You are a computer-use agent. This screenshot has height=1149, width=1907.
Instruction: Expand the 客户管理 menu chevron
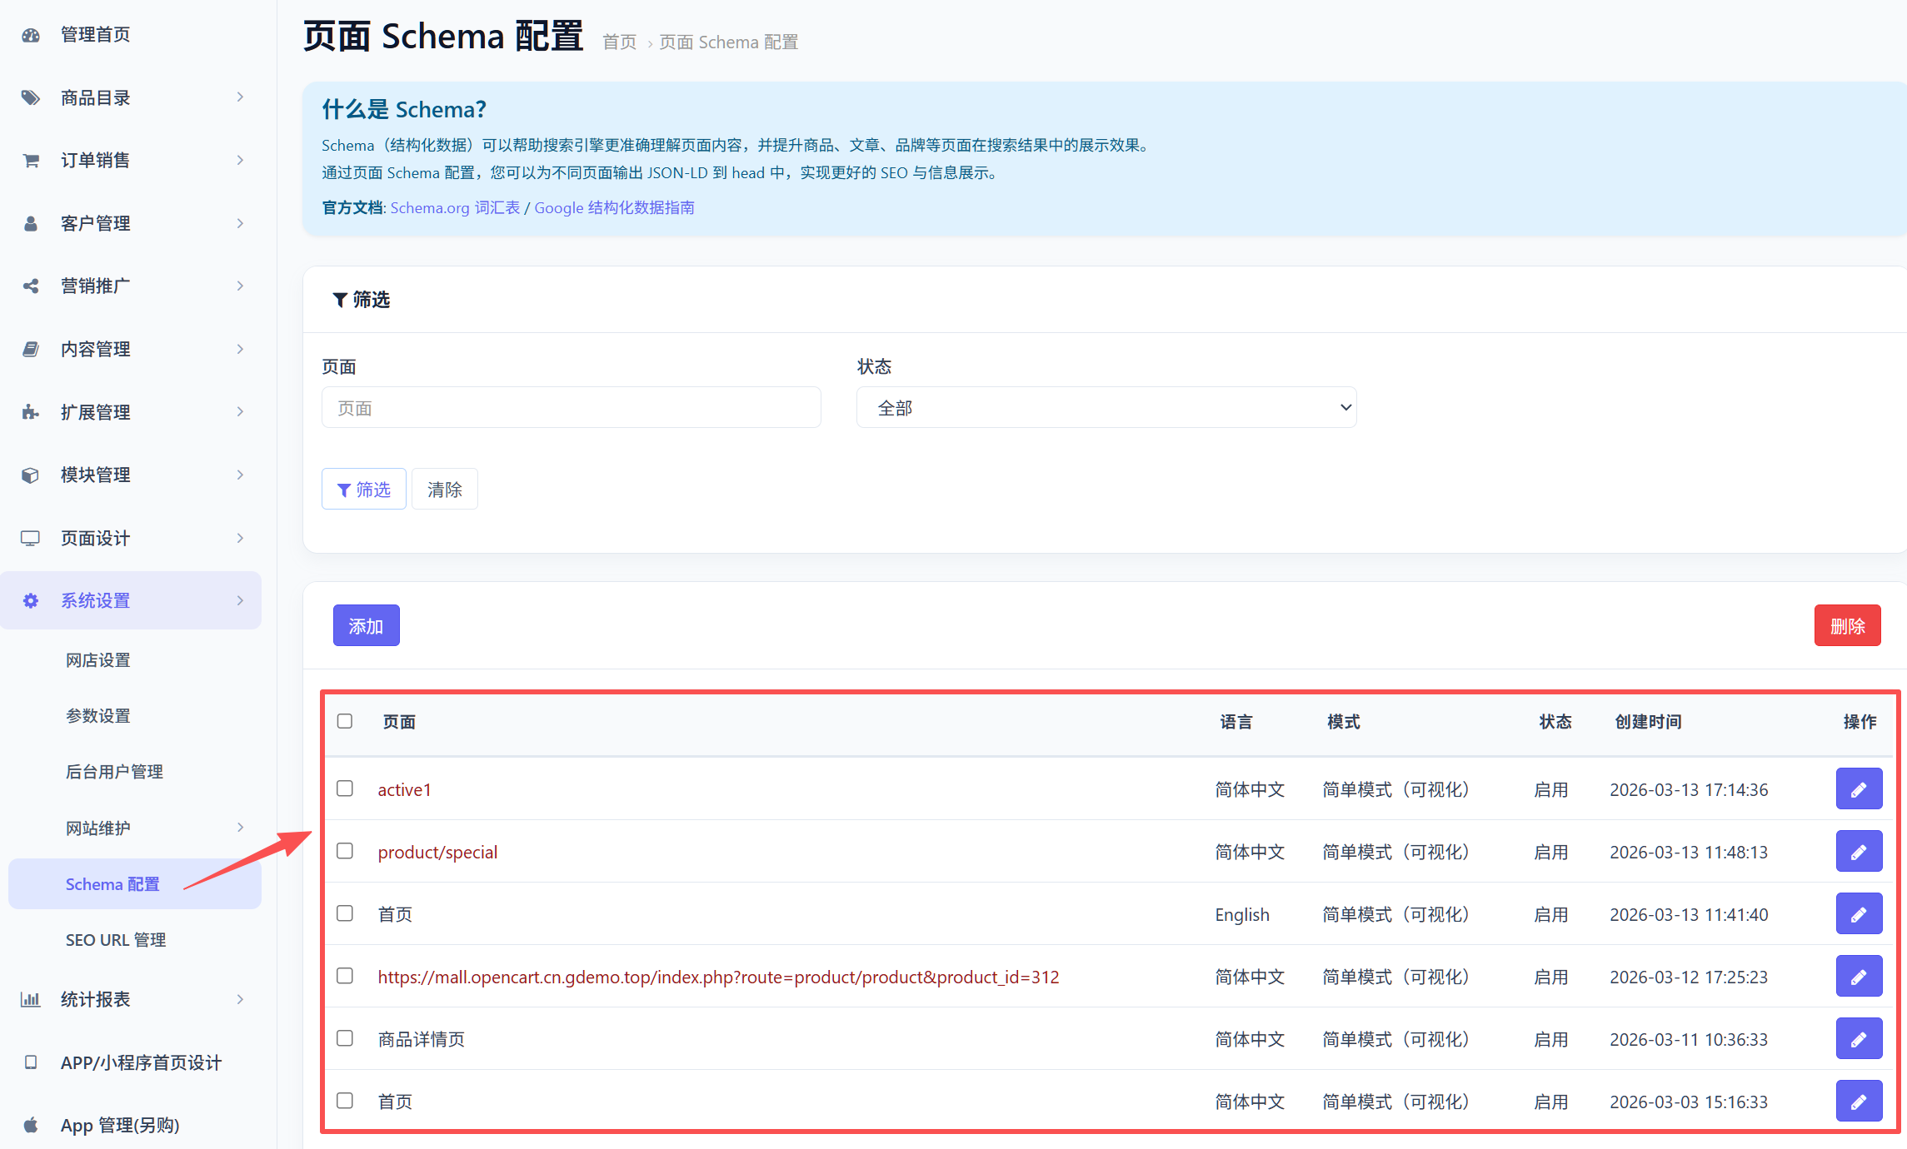pyautogui.click(x=240, y=223)
